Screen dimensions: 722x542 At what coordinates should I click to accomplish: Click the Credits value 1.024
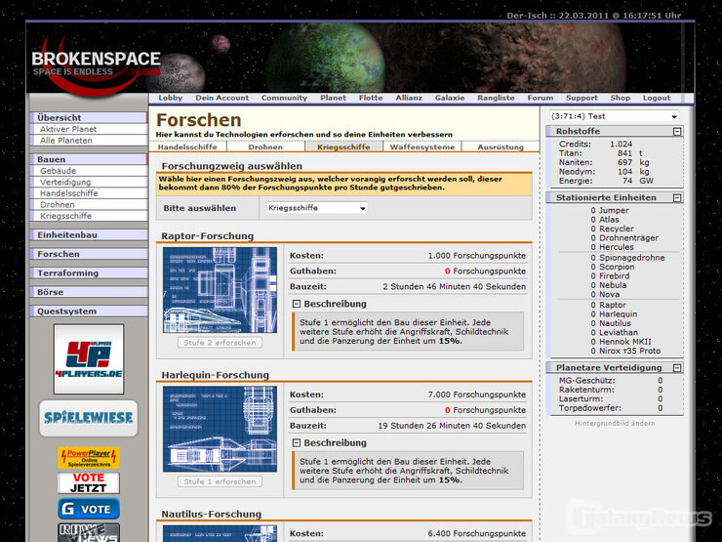[621, 144]
